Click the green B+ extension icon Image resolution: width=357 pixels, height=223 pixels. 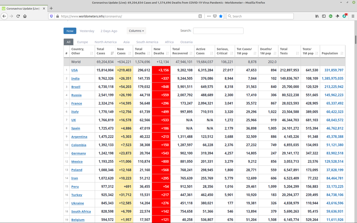[x=331, y=16]
